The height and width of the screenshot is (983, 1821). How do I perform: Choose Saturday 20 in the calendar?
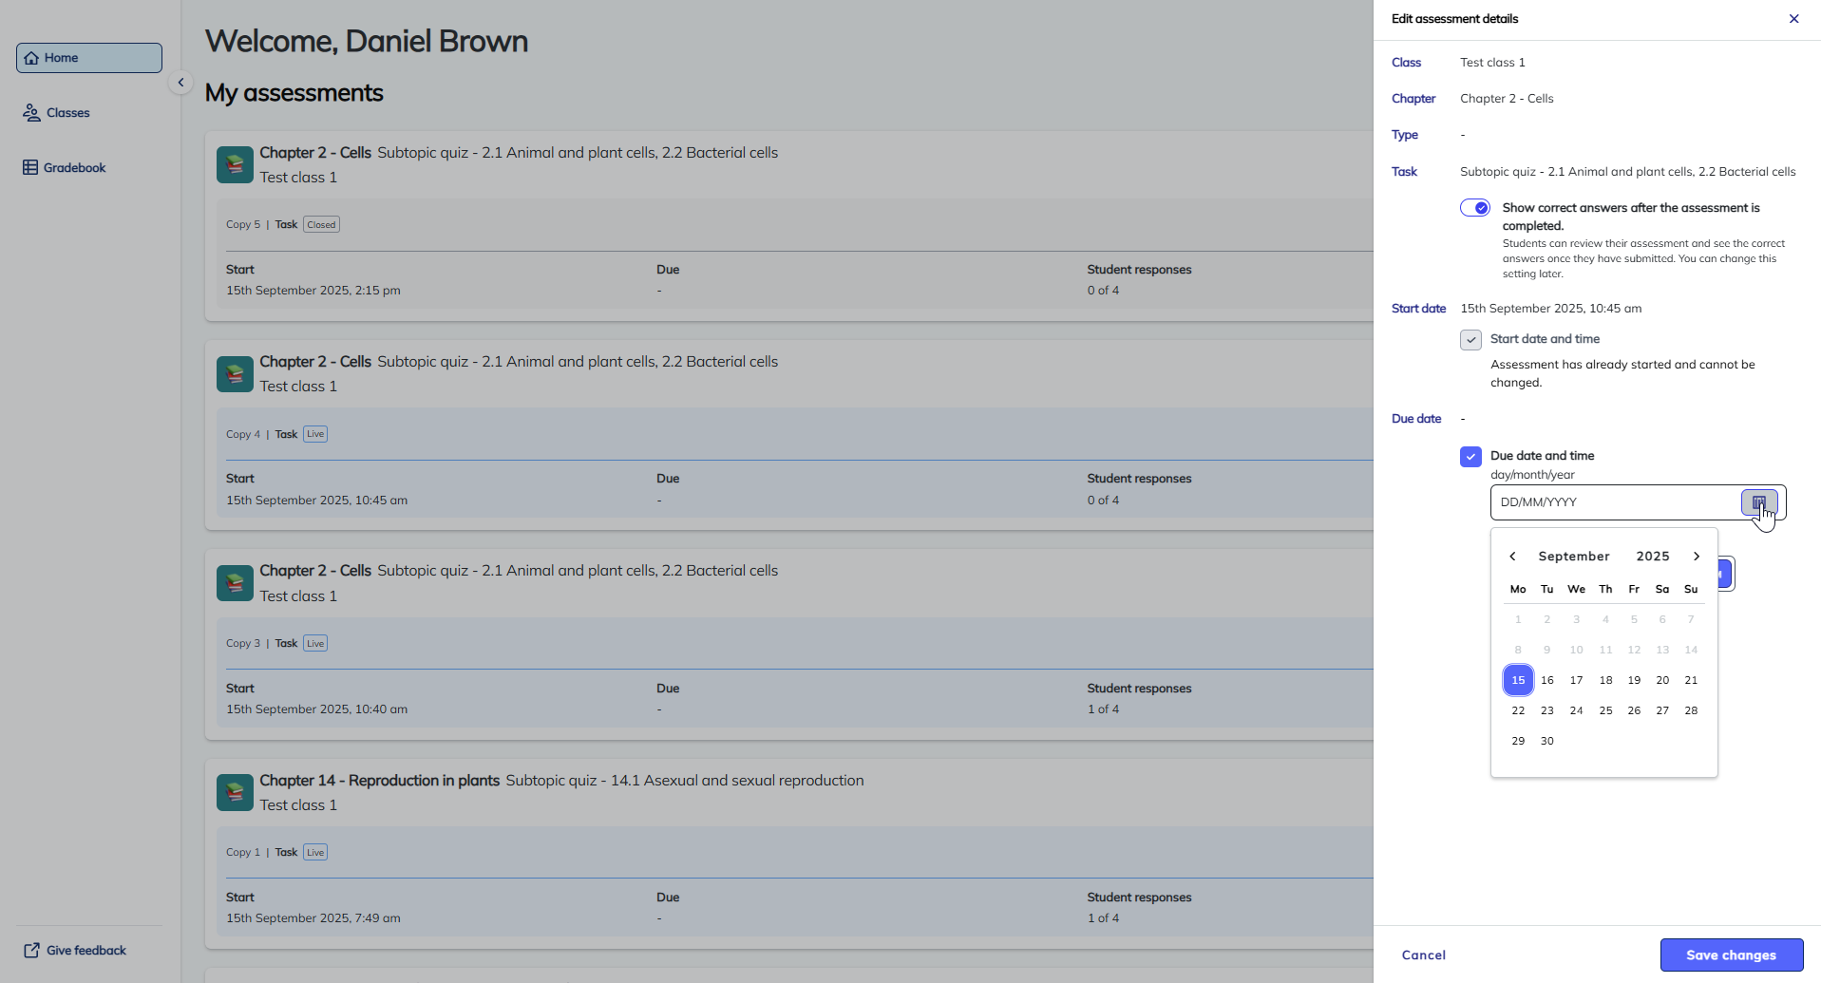pos(1662,680)
